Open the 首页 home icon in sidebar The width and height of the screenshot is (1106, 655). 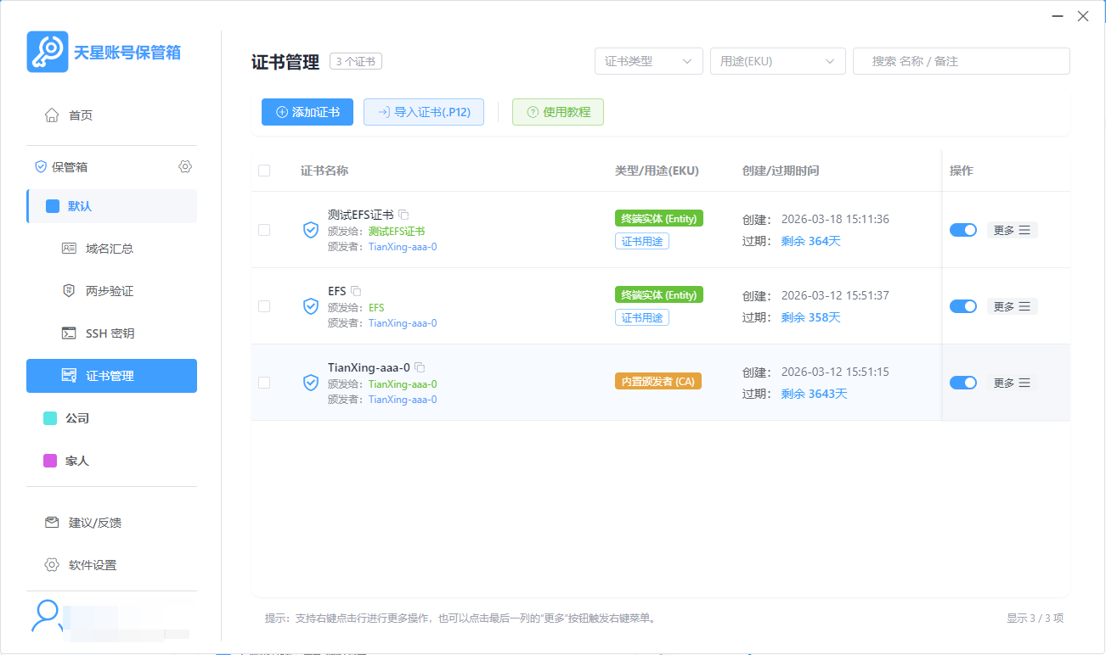click(51, 115)
